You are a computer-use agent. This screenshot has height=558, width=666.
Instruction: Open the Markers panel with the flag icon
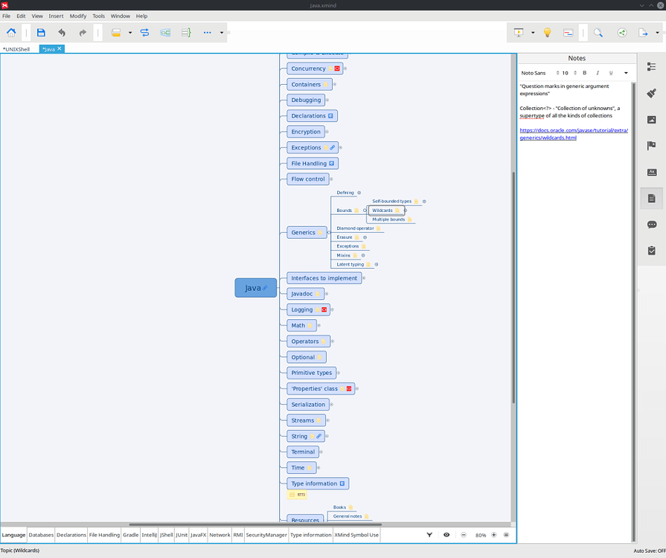[651, 144]
